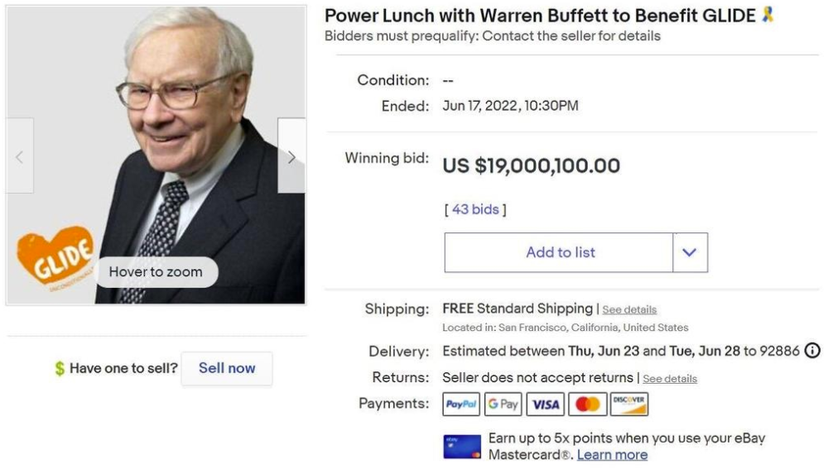Click the G Pay payment icon
The height and width of the screenshot is (474, 828).
tap(503, 405)
